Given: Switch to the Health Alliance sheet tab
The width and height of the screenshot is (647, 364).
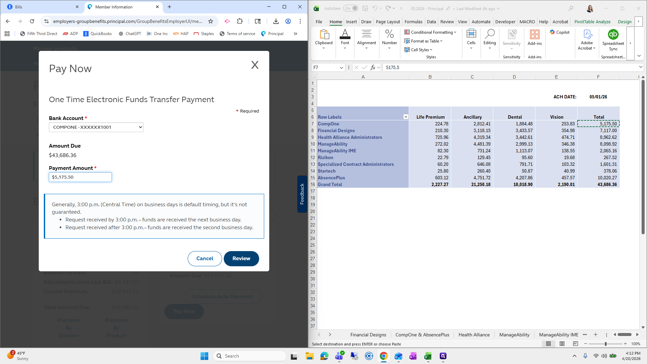Looking at the screenshot, I should tap(474, 335).
